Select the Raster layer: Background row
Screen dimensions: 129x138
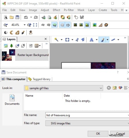(25, 55)
